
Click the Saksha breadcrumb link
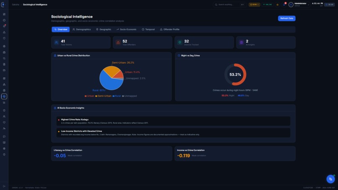(16, 5)
